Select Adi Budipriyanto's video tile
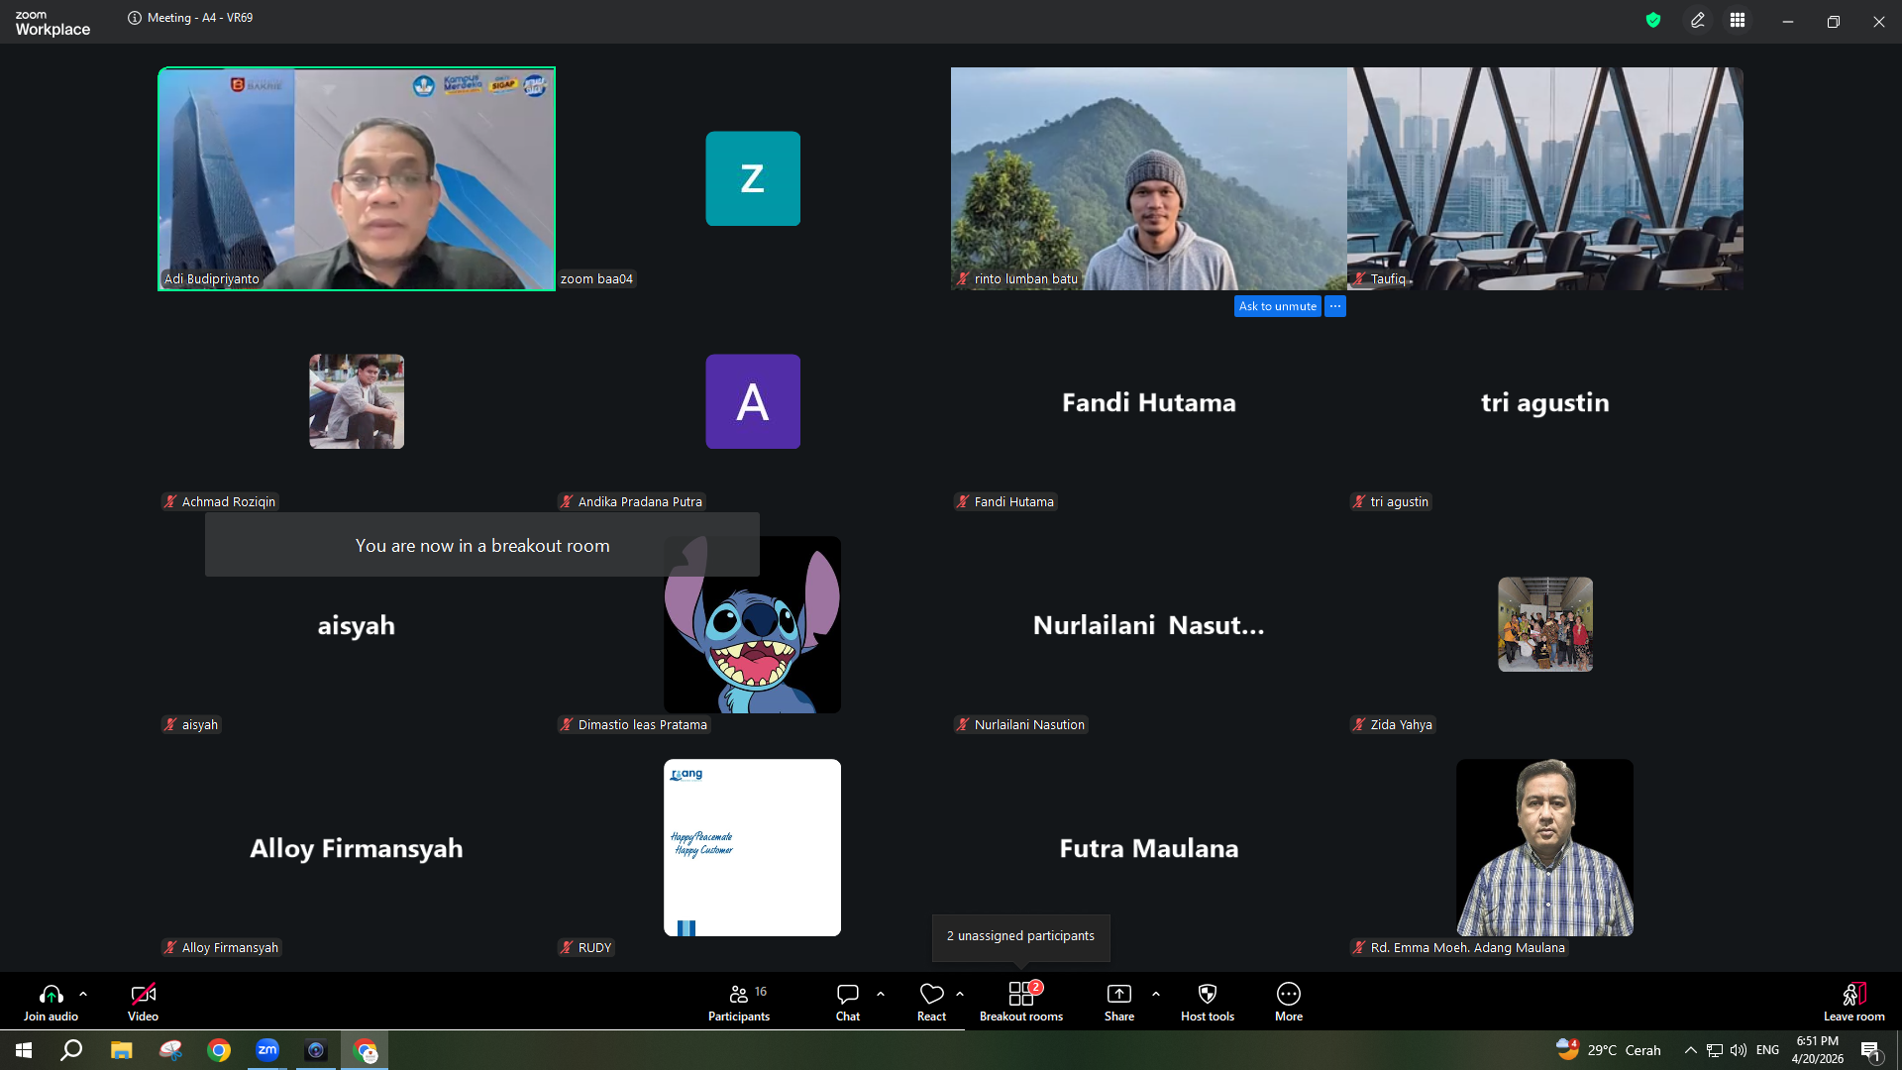1902x1070 pixels. click(x=357, y=179)
